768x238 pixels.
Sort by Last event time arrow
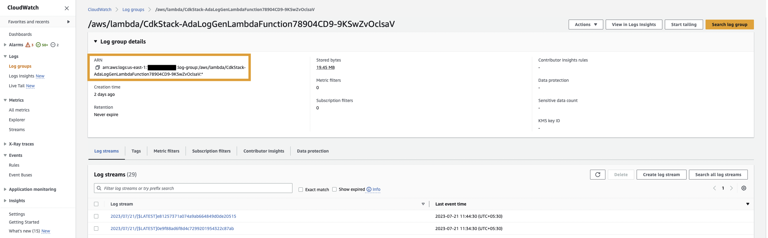point(747,204)
